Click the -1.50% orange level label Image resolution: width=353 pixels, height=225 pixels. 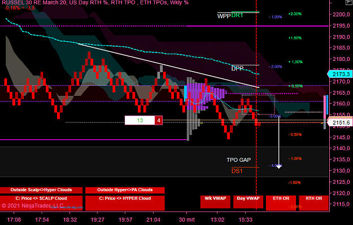(x=294, y=183)
